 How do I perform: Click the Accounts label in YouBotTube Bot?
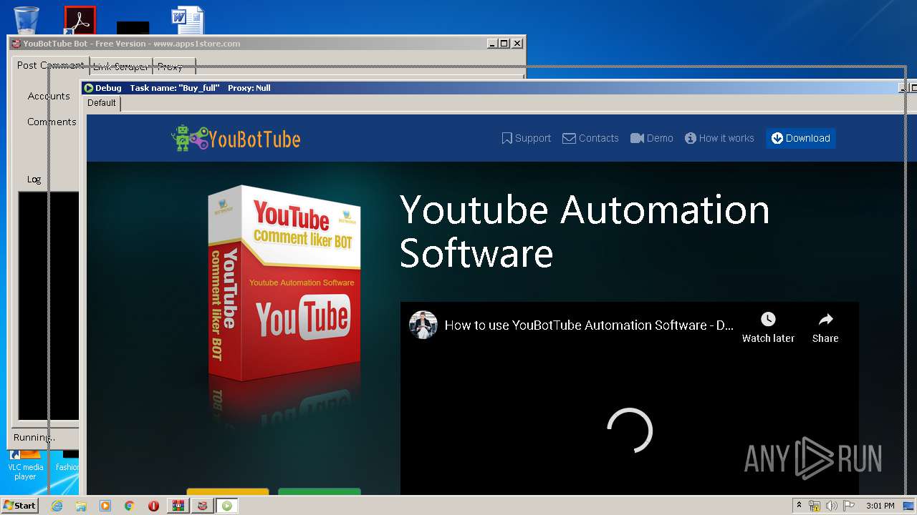click(49, 96)
